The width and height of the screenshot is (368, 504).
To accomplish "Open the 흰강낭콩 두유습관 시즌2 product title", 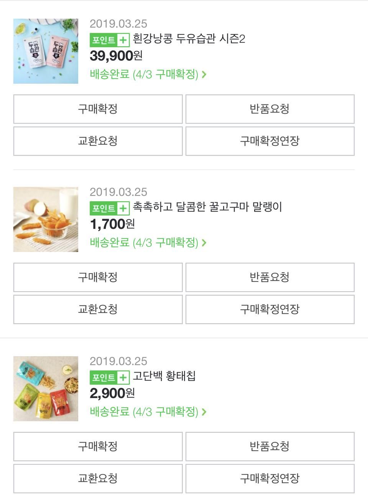I will pyautogui.click(x=189, y=39).
